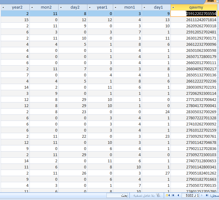The width and height of the screenshot is (219, 200).
Task: Select qawmy cell 25912052702481
Action: pyautogui.click(x=194, y=32)
